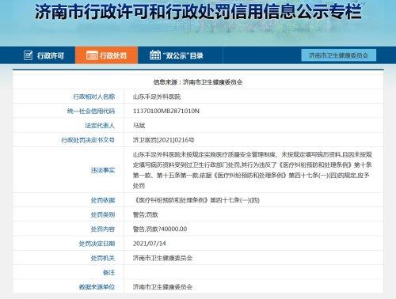Click the label 处罚机关
This screenshot has width=396, height=299.
pyautogui.click(x=103, y=258)
